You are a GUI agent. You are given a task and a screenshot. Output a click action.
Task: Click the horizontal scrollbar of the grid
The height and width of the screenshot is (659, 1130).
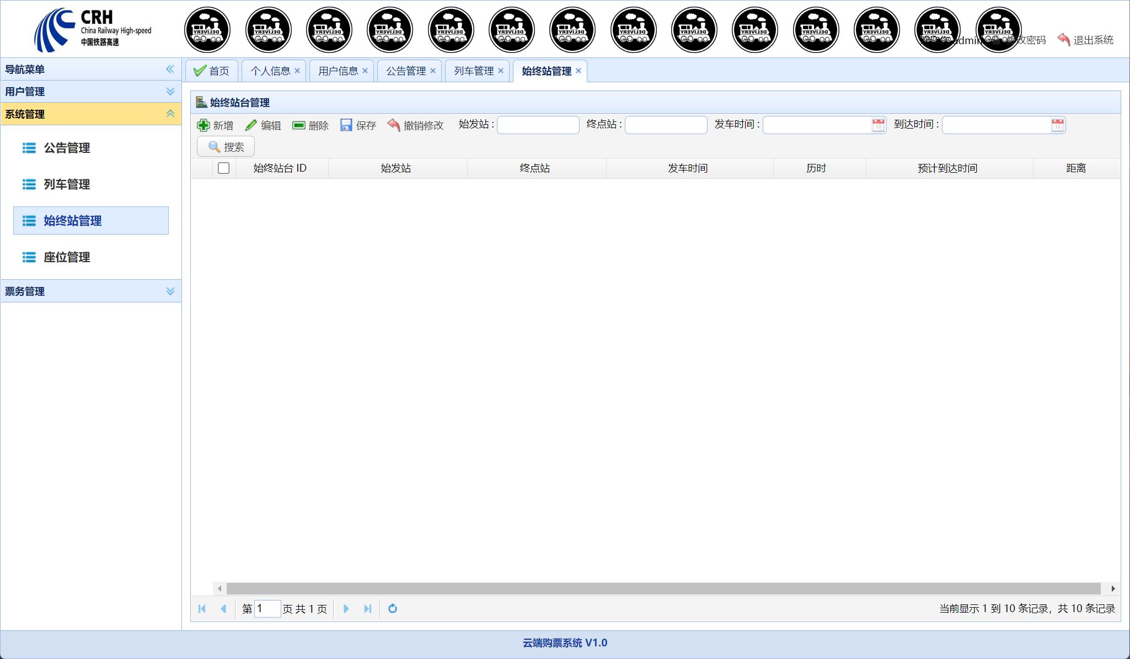(x=662, y=588)
